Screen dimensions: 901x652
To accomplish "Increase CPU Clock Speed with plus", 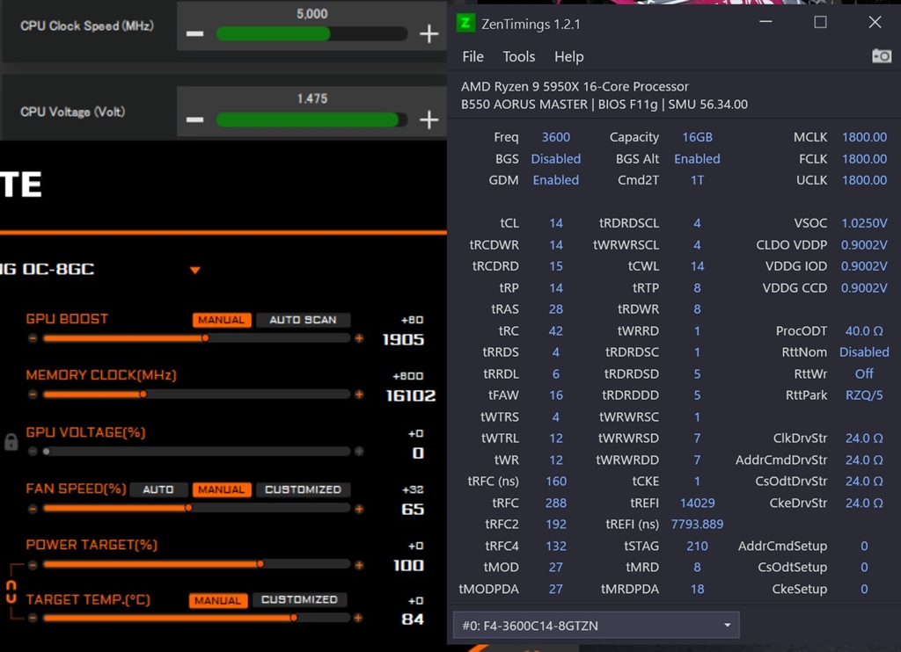I will pos(429,34).
